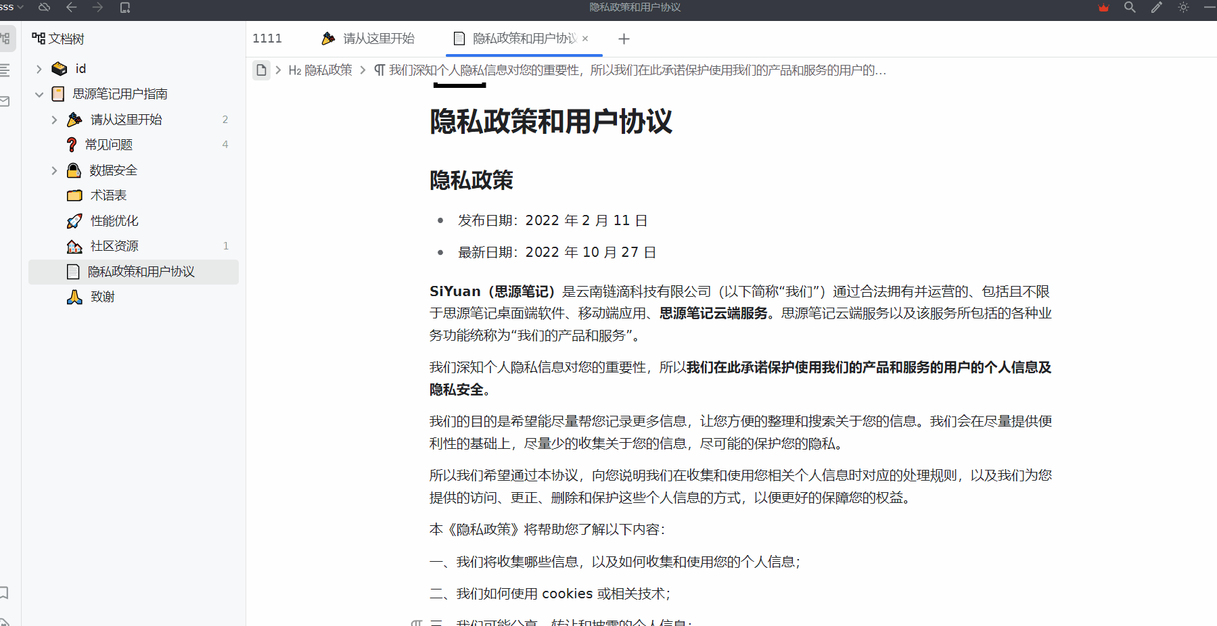Open 致谢 in the document tree
This screenshot has width=1217, height=626.
pyautogui.click(x=103, y=297)
